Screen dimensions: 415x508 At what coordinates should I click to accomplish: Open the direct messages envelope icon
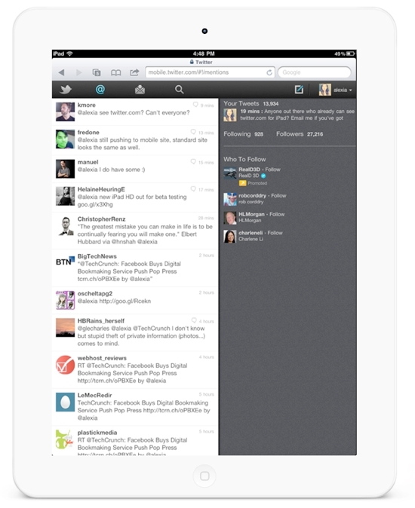140,90
